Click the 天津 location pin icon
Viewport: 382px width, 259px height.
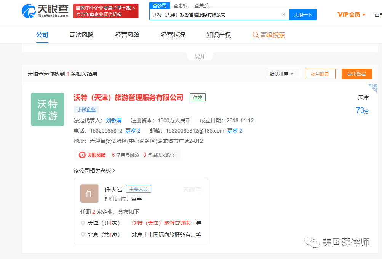tap(83, 223)
